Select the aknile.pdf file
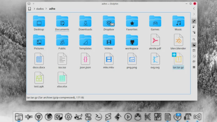 [155, 42]
